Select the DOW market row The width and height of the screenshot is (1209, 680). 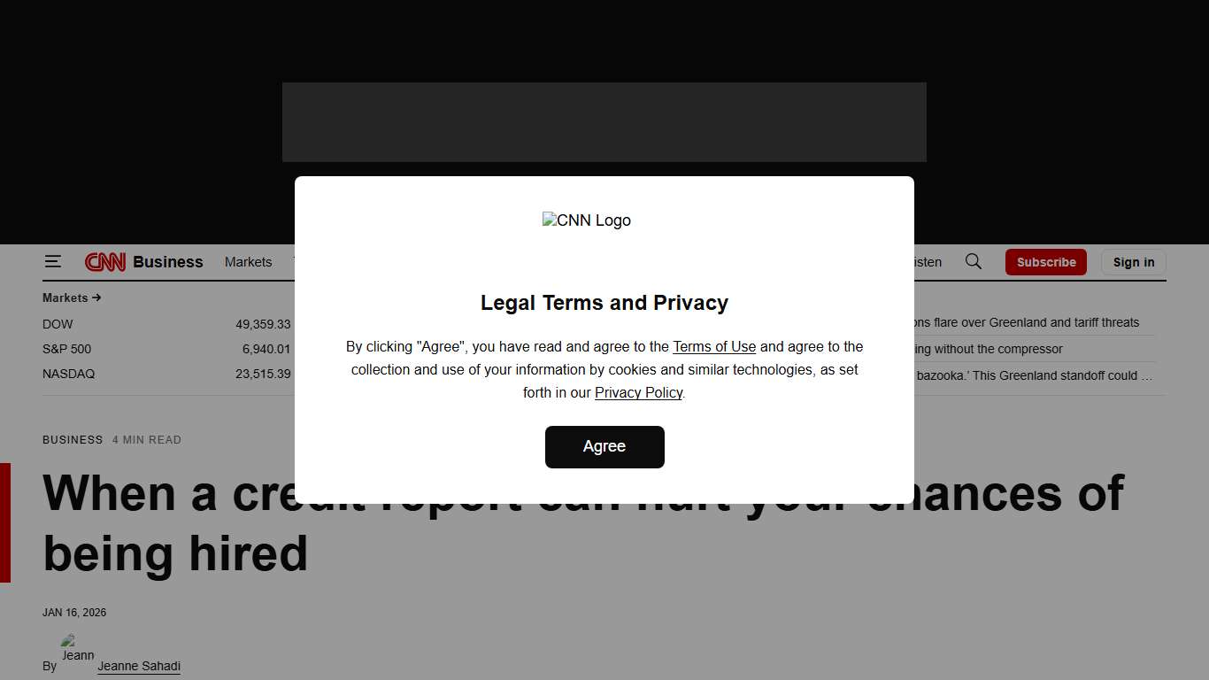[166, 324]
